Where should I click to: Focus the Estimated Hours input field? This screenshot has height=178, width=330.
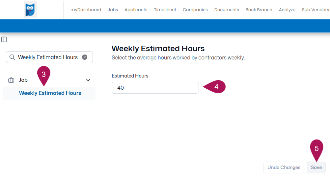(x=155, y=88)
